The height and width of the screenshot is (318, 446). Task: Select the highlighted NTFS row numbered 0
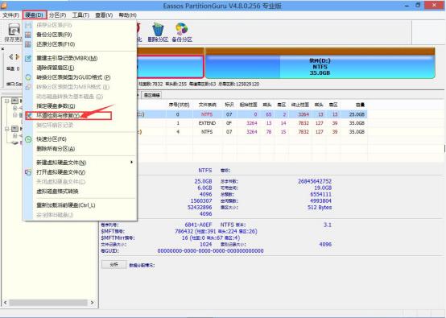(x=252, y=114)
